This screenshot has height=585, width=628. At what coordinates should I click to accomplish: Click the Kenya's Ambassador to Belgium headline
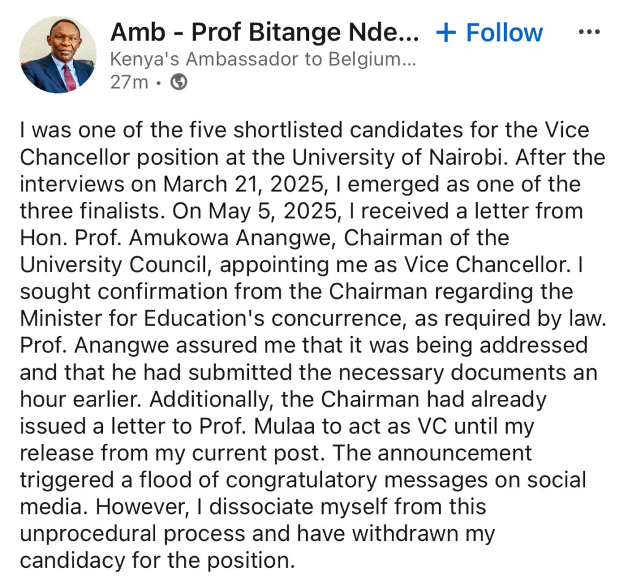[263, 59]
